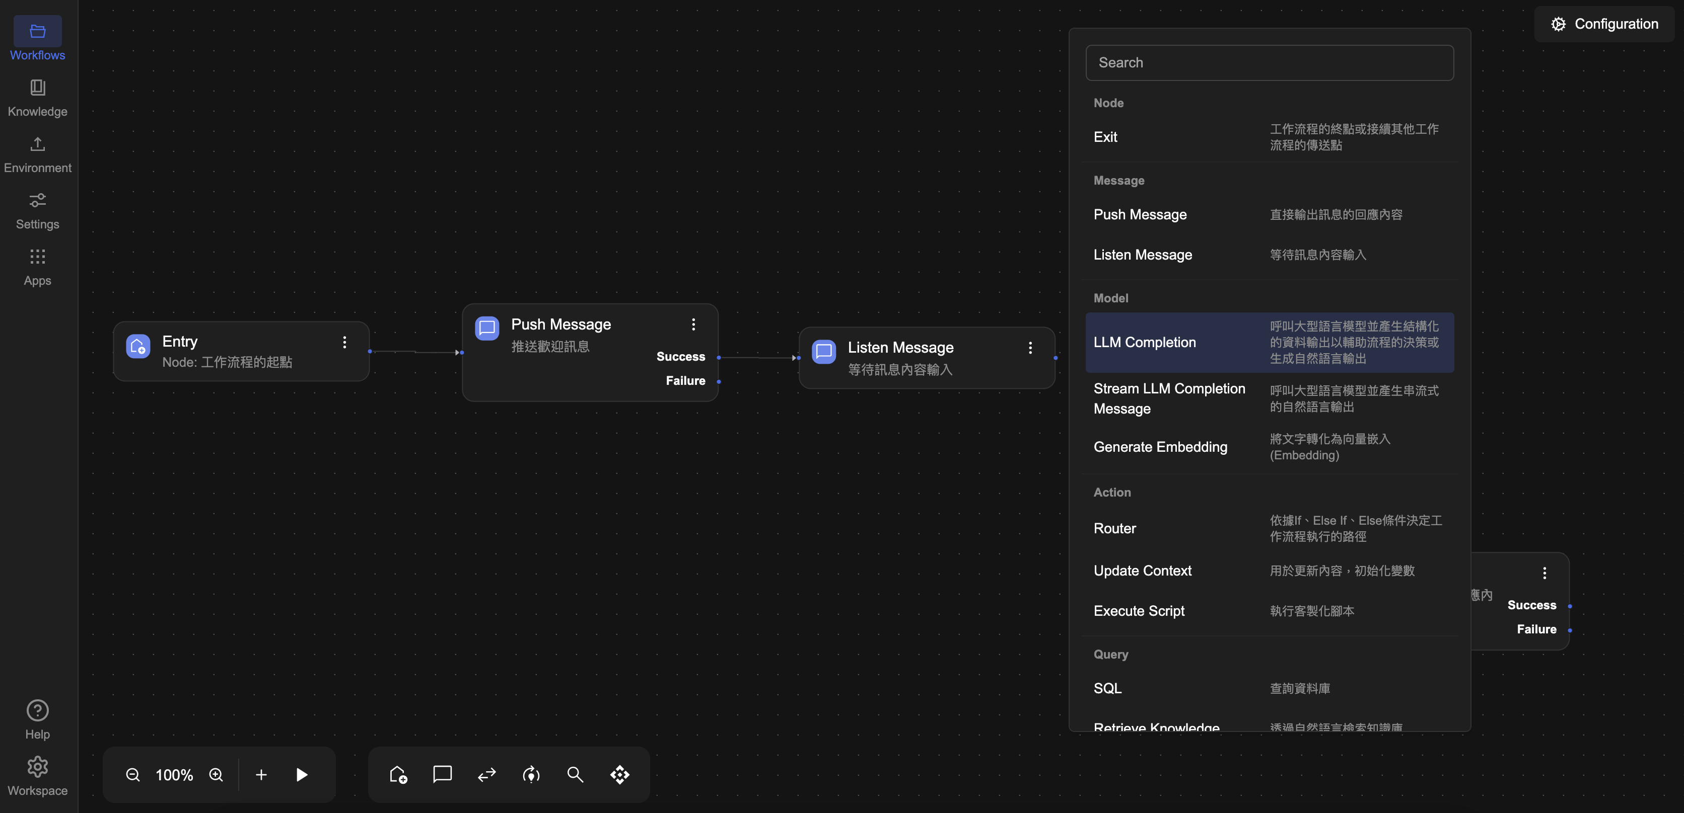Choose Router in the Action section
The width and height of the screenshot is (1684, 813).
[x=1114, y=528]
